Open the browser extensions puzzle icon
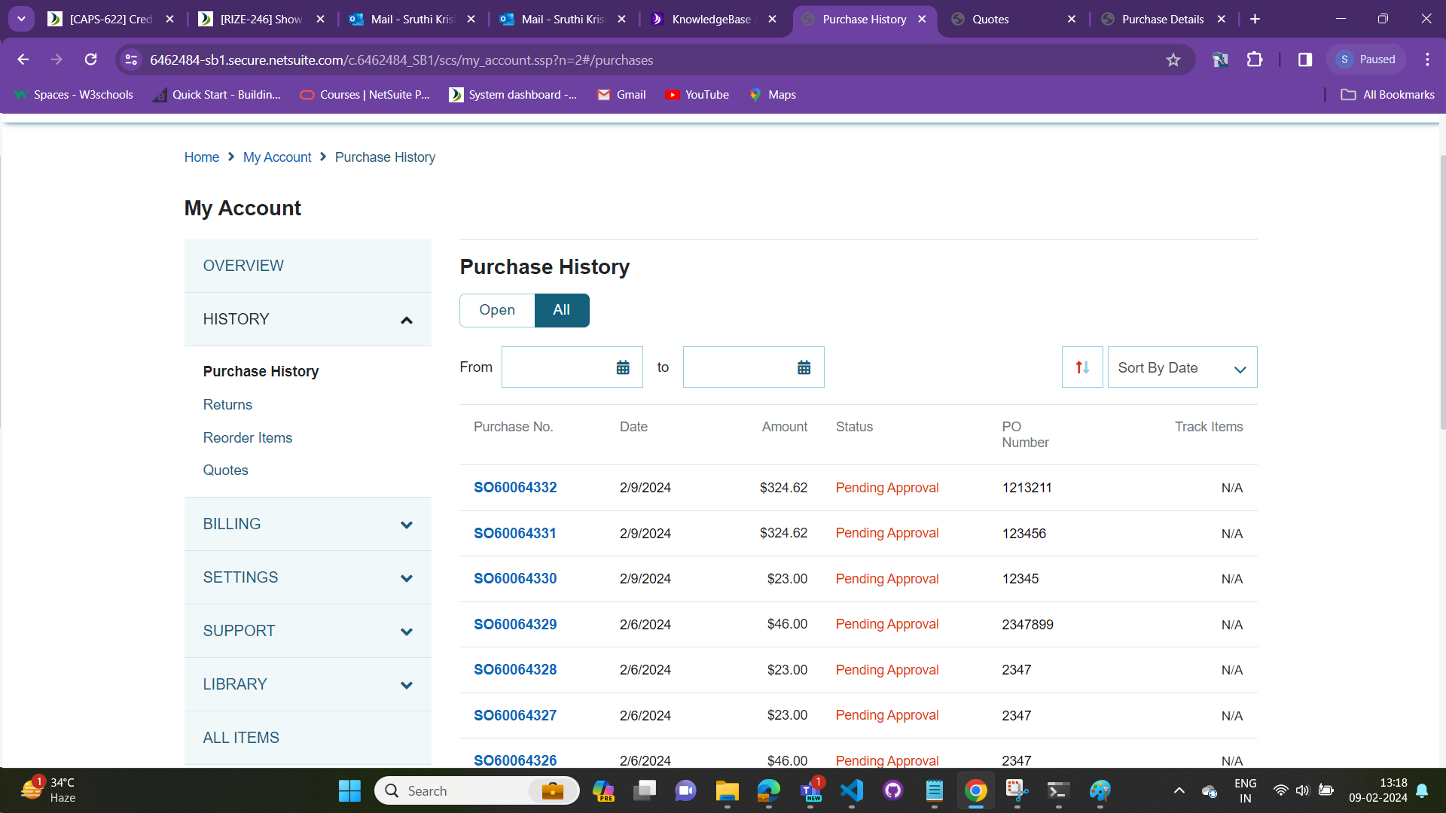1446x813 pixels. [x=1255, y=59]
